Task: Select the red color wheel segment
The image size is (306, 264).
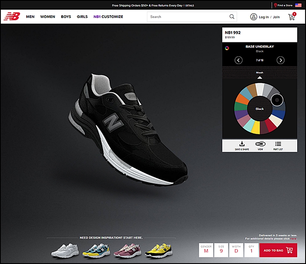Action: (271, 126)
